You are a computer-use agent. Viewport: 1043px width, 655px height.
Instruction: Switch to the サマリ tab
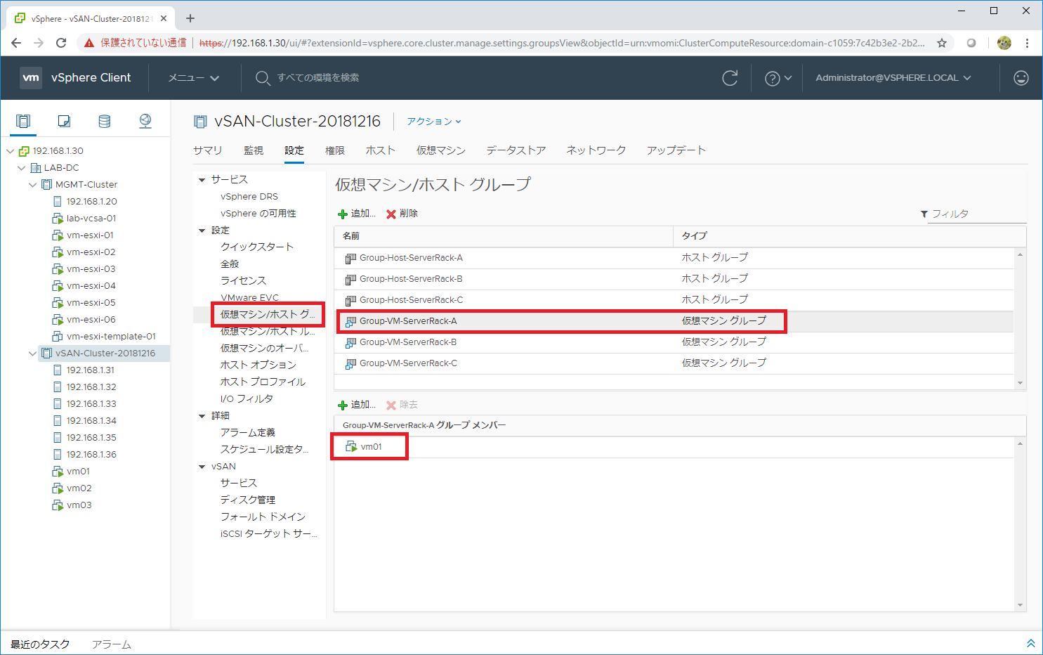tap(208, 150)
